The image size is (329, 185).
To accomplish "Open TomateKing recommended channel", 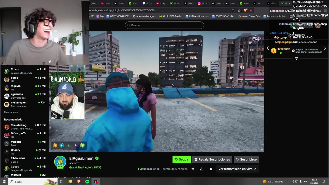I will (25, 127).
